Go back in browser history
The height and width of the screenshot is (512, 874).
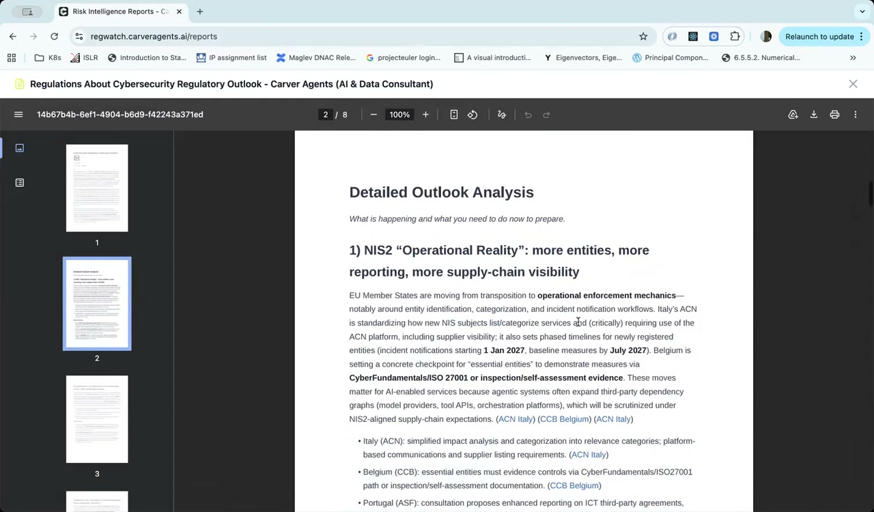pyautogui.click(x=13, y=36)
